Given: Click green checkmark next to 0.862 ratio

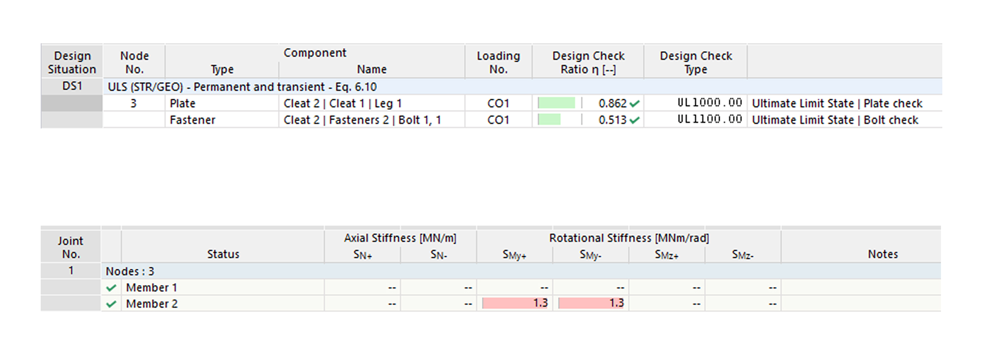Looking at the screenshot, I should click(634, 104).
